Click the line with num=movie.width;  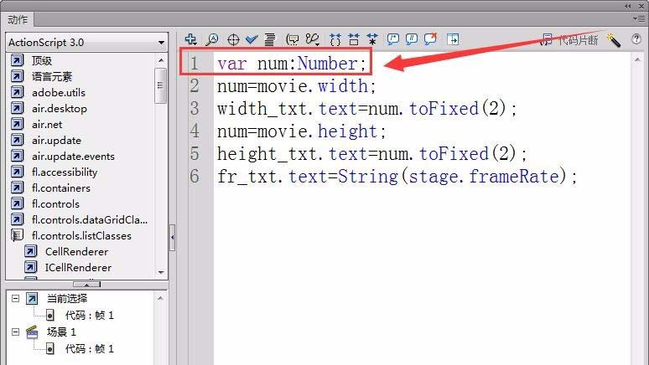[296, 86]
